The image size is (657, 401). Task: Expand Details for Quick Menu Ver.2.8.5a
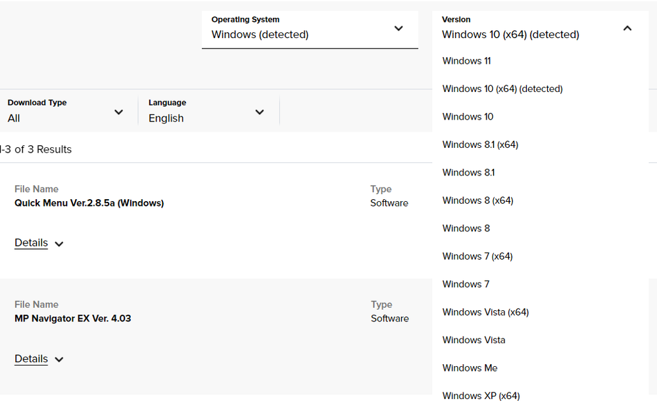tap(32, 243)
